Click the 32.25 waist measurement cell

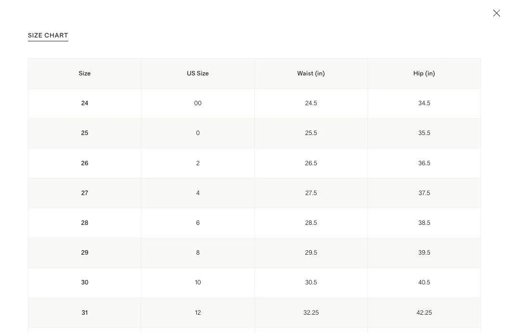(311, 313)
